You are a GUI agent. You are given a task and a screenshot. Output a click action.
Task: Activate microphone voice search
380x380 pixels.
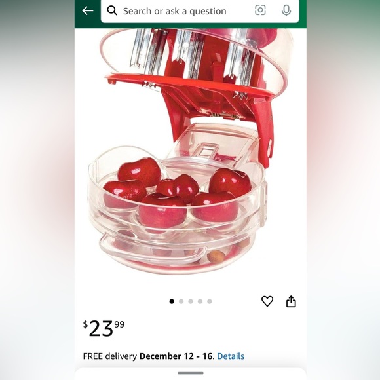[286, 10]
